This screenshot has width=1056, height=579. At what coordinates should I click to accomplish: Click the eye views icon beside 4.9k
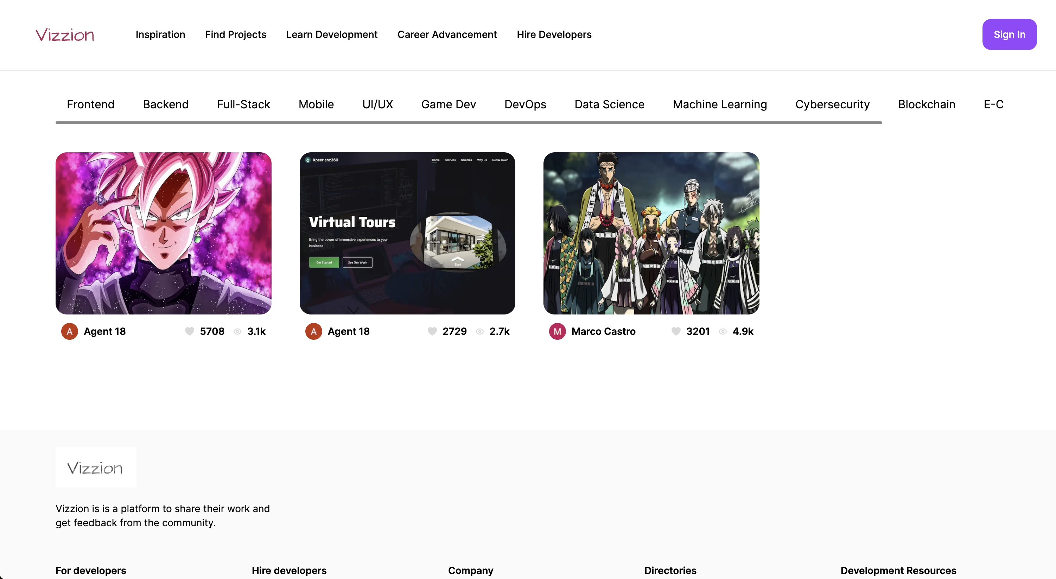(x=723, y=331)
